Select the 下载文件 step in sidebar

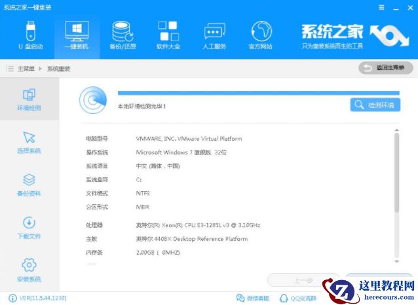tap(29, 228)
